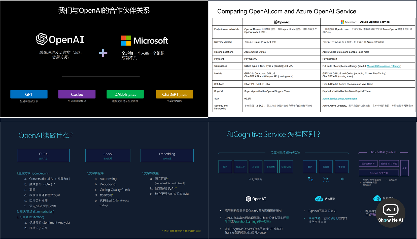Open the Azure Service Level Agreements link
The height and width of the screenshot is (239, 417).
[340, 99]
